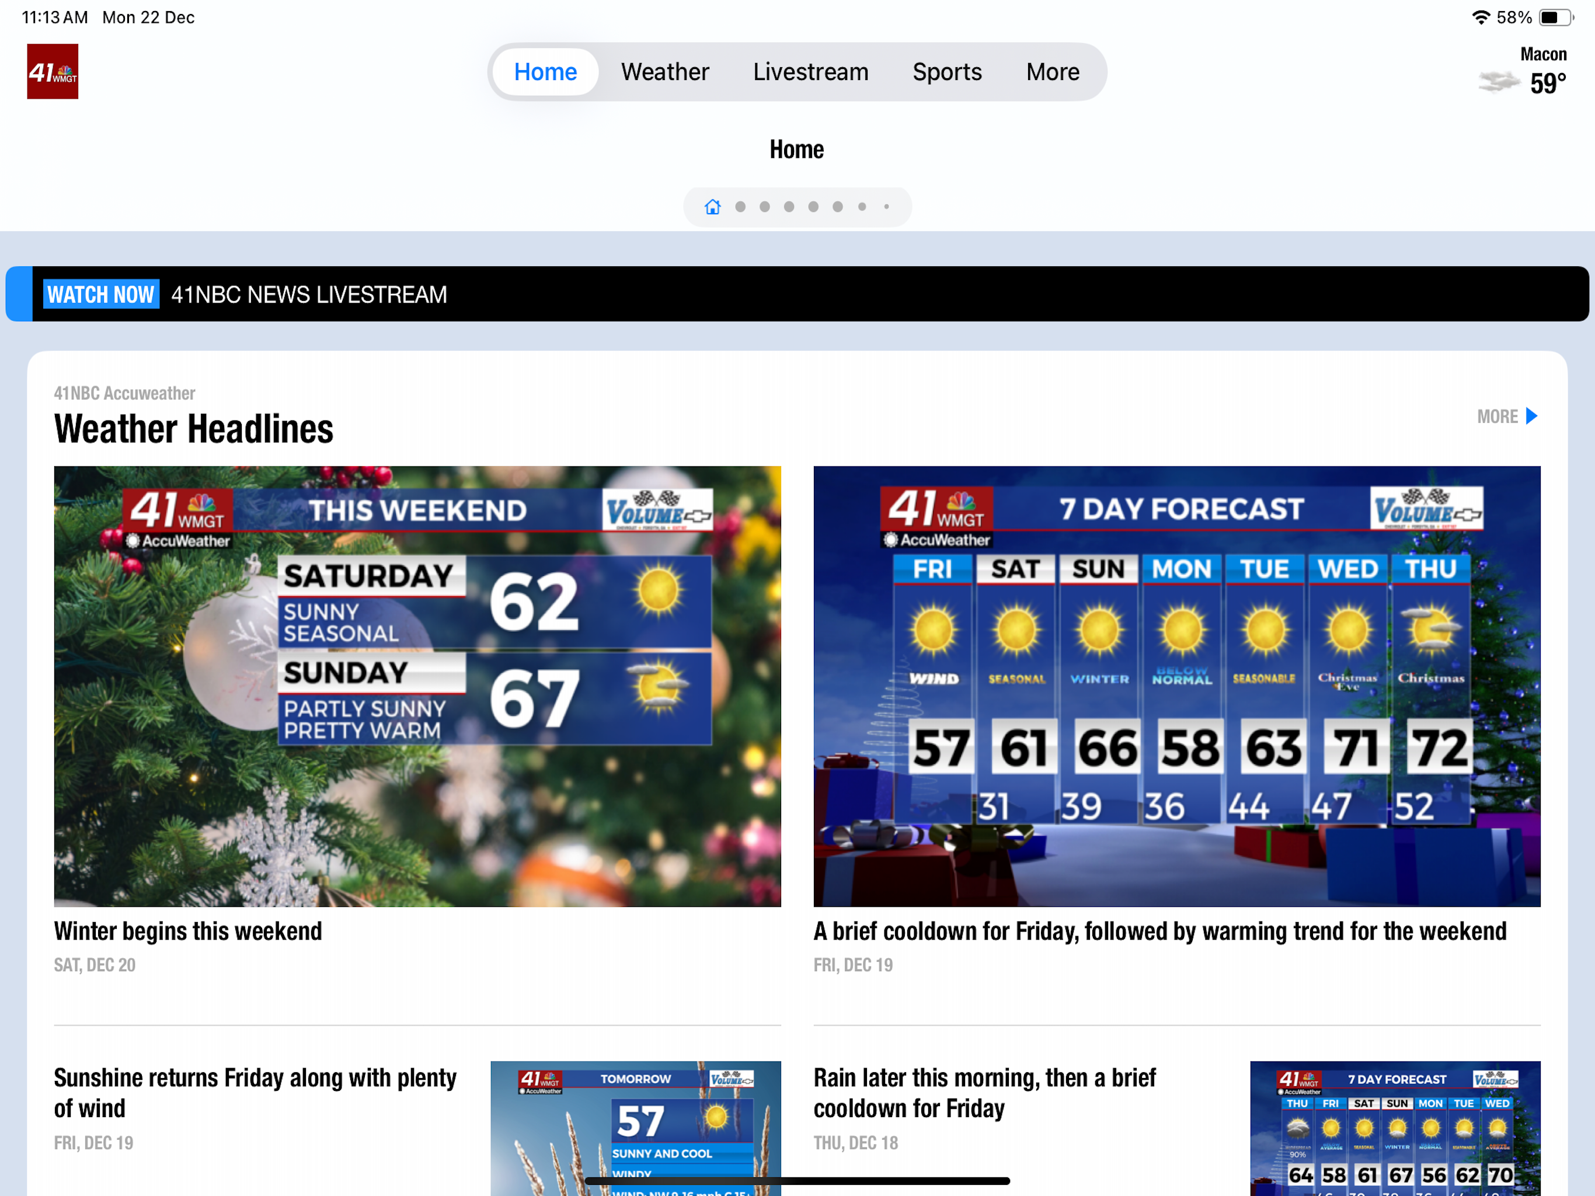The width and height of the screenshot is (1595, 1196).
Task: Tap the Wi-Fi status icon
Action: tap(1481, 18)
